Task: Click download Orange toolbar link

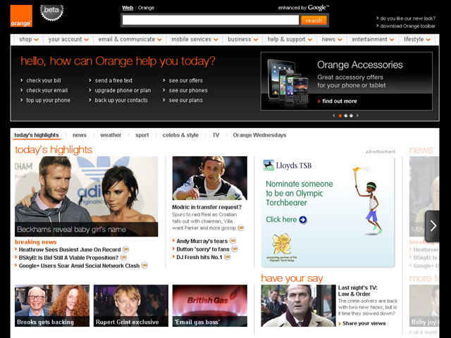Action: pos(407,26)
